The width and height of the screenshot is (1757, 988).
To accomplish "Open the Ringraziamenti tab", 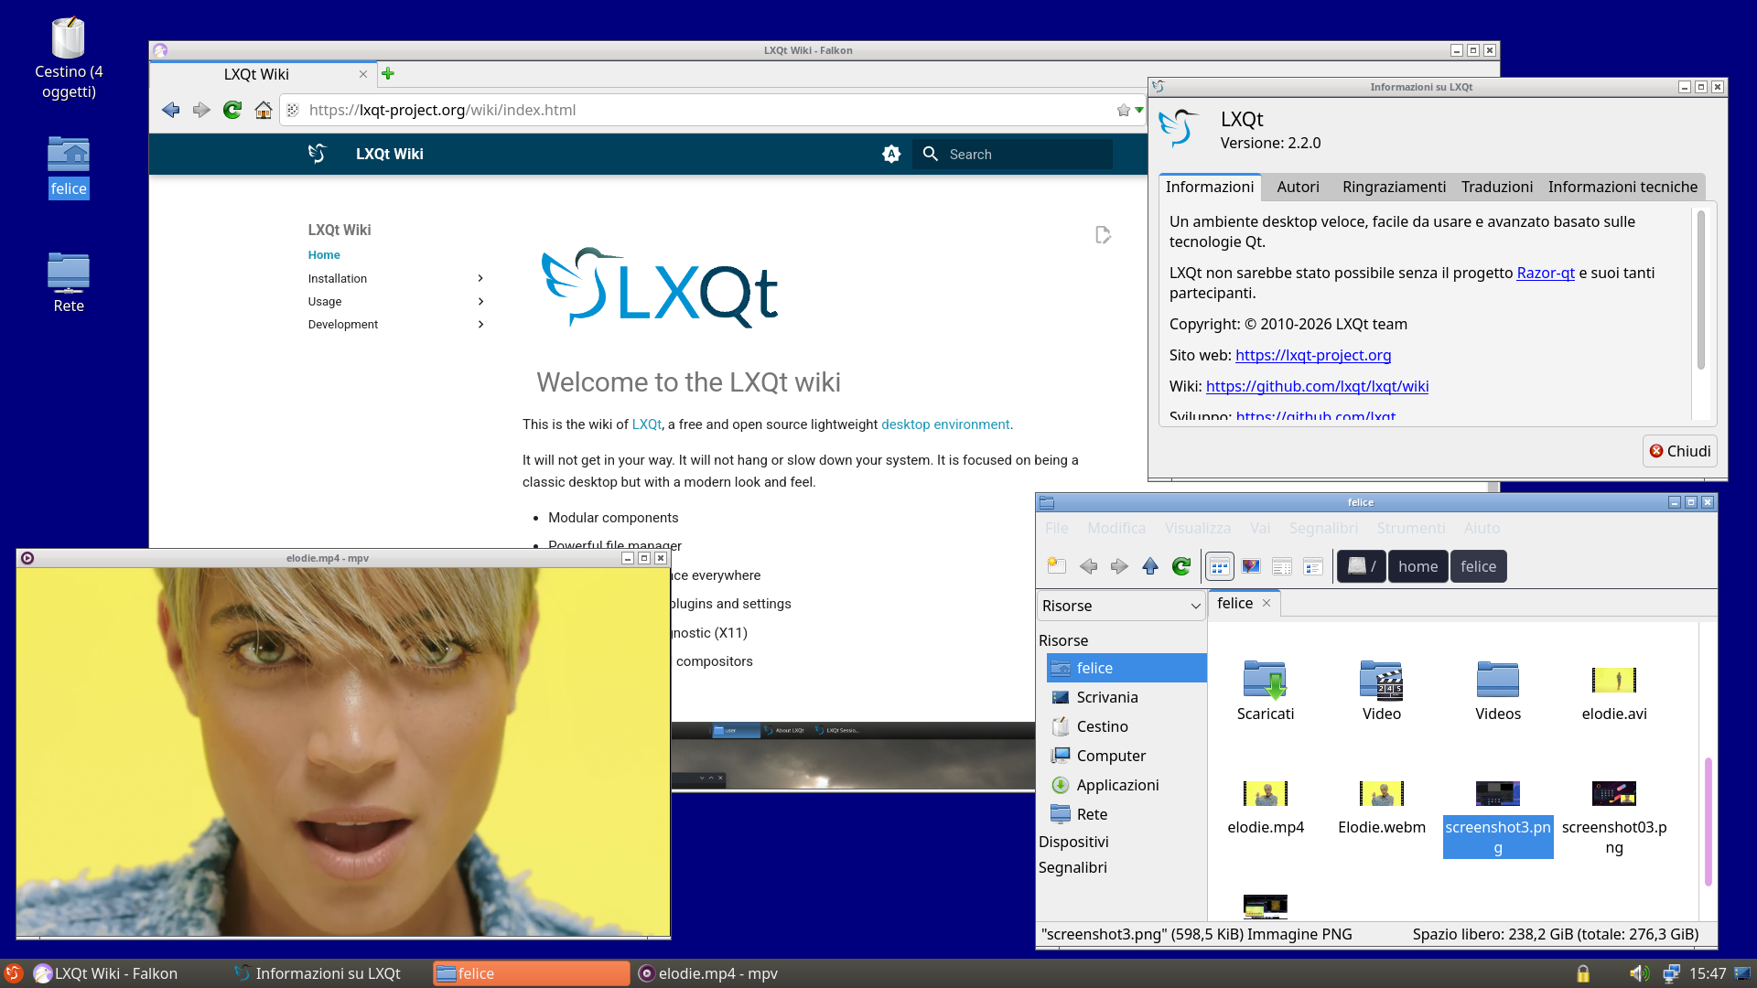I will click(x=1394, y=187).
